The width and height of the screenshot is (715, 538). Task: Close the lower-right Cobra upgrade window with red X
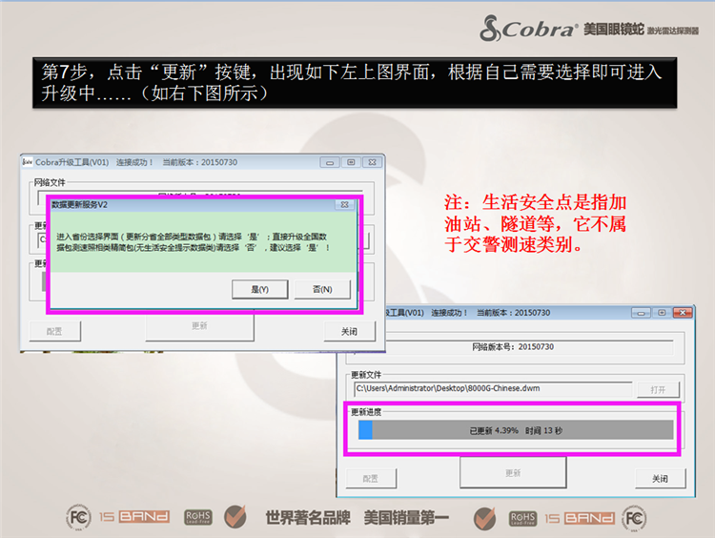(683, 313)
